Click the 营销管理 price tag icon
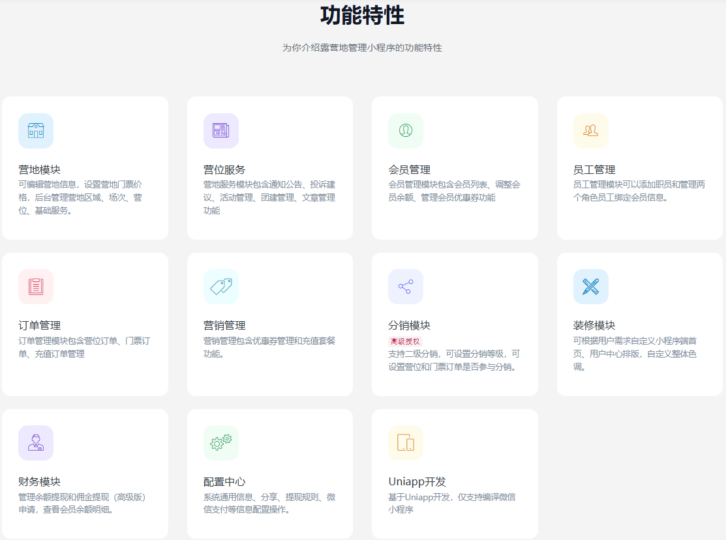726x540 pixels. click(220, 287)
